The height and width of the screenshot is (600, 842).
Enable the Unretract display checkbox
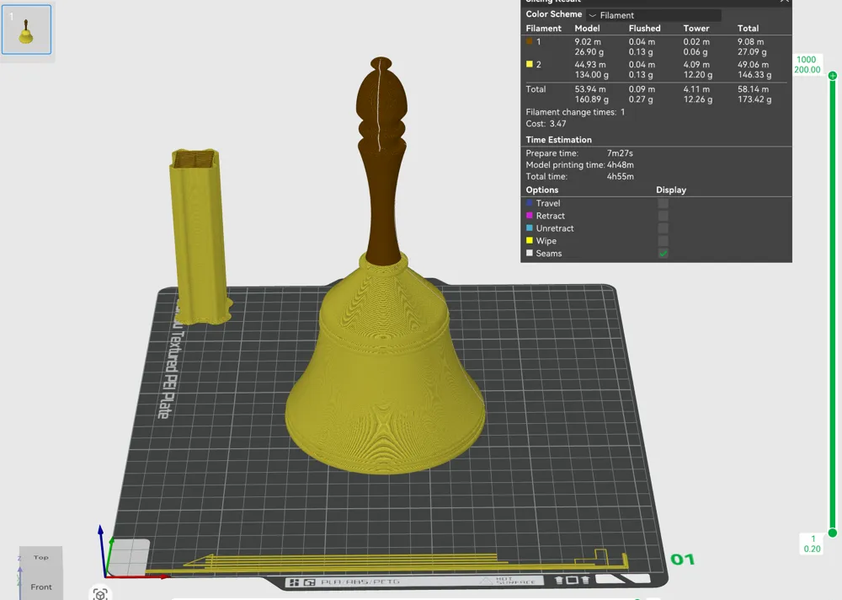[663, 228]
